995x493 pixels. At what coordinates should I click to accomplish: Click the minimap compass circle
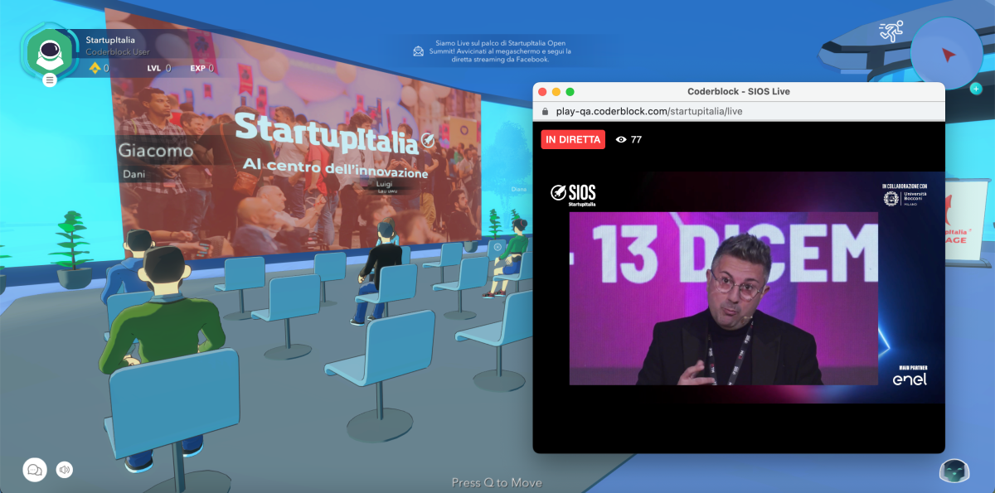(946, 54)
